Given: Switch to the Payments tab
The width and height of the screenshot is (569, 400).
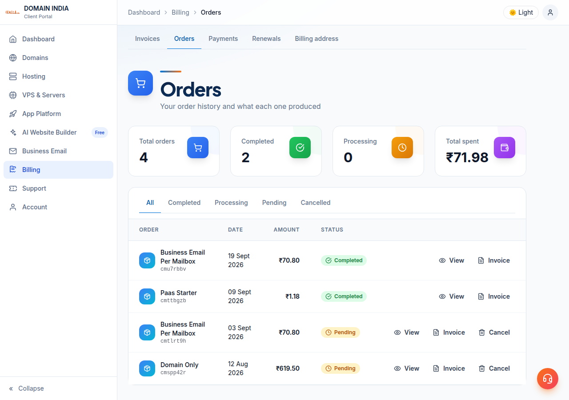Looking at the screenshot, I should 223,39.
